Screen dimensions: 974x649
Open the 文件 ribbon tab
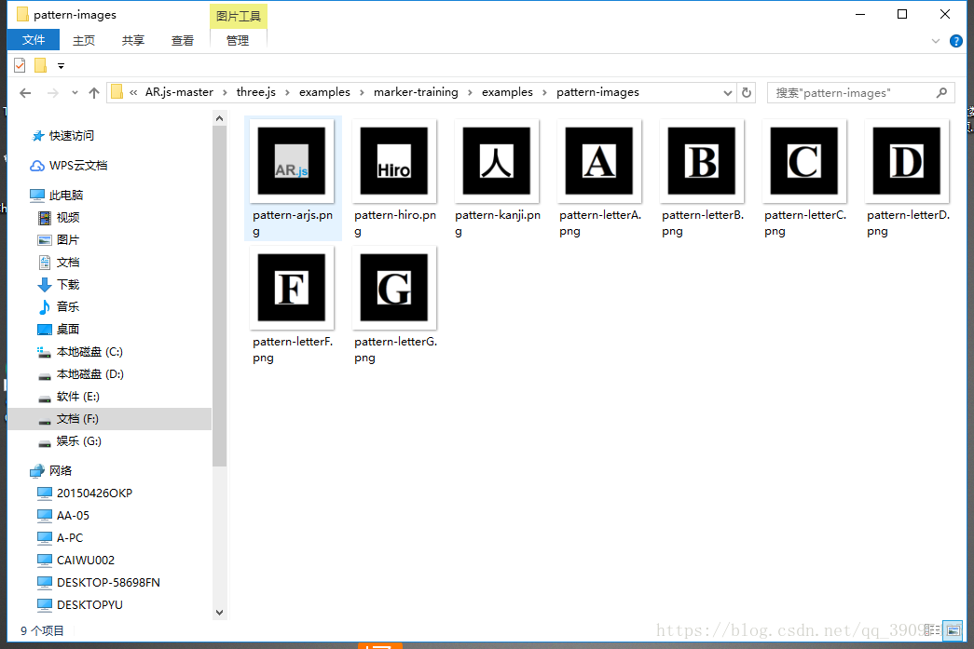coord(34,40)
